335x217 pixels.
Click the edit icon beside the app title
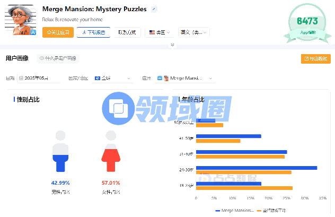tap(154, 9)
